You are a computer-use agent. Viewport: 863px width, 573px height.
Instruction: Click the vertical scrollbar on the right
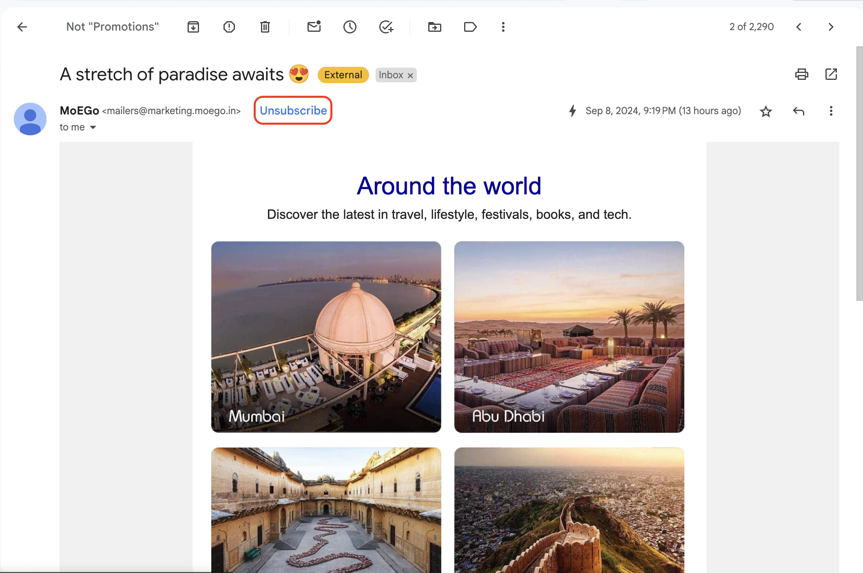pos(859,174)
